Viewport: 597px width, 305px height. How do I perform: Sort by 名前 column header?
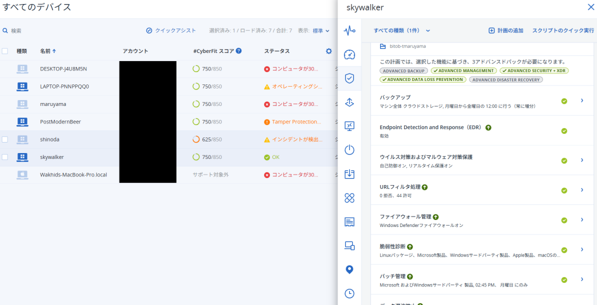[x=48, y=51]
